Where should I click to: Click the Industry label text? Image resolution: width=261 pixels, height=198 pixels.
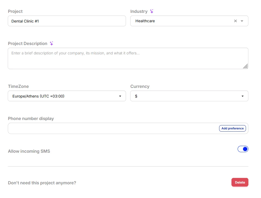point(139,11)
